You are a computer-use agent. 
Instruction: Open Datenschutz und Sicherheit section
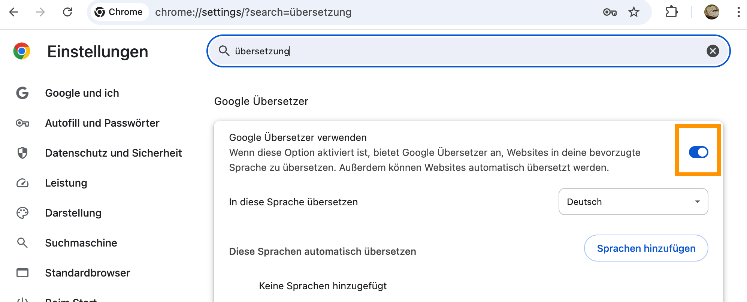(113, 153)
